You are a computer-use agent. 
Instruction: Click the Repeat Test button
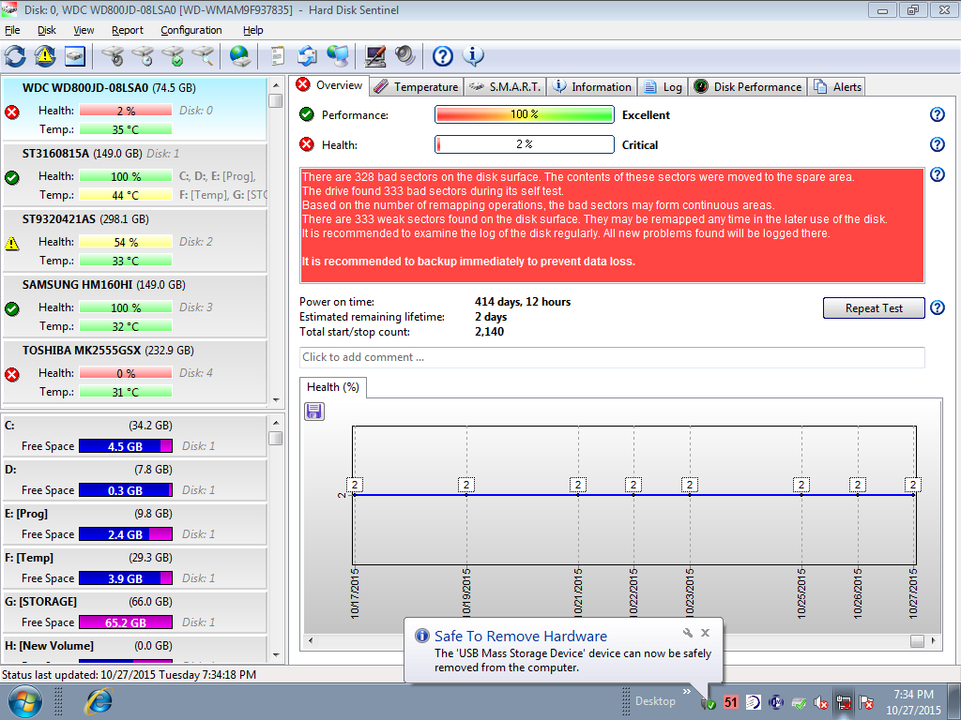coord(874,307)
